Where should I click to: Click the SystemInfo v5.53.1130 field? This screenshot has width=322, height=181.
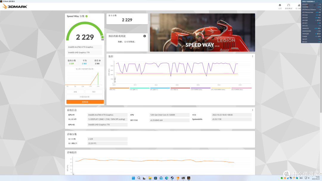[231, 119]
